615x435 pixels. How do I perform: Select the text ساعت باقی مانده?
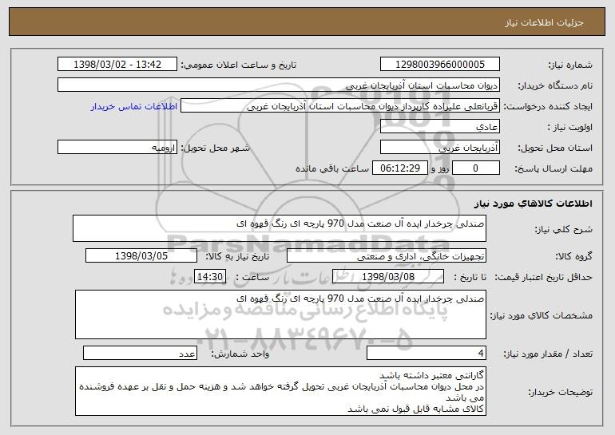click(x=332, y=168)
